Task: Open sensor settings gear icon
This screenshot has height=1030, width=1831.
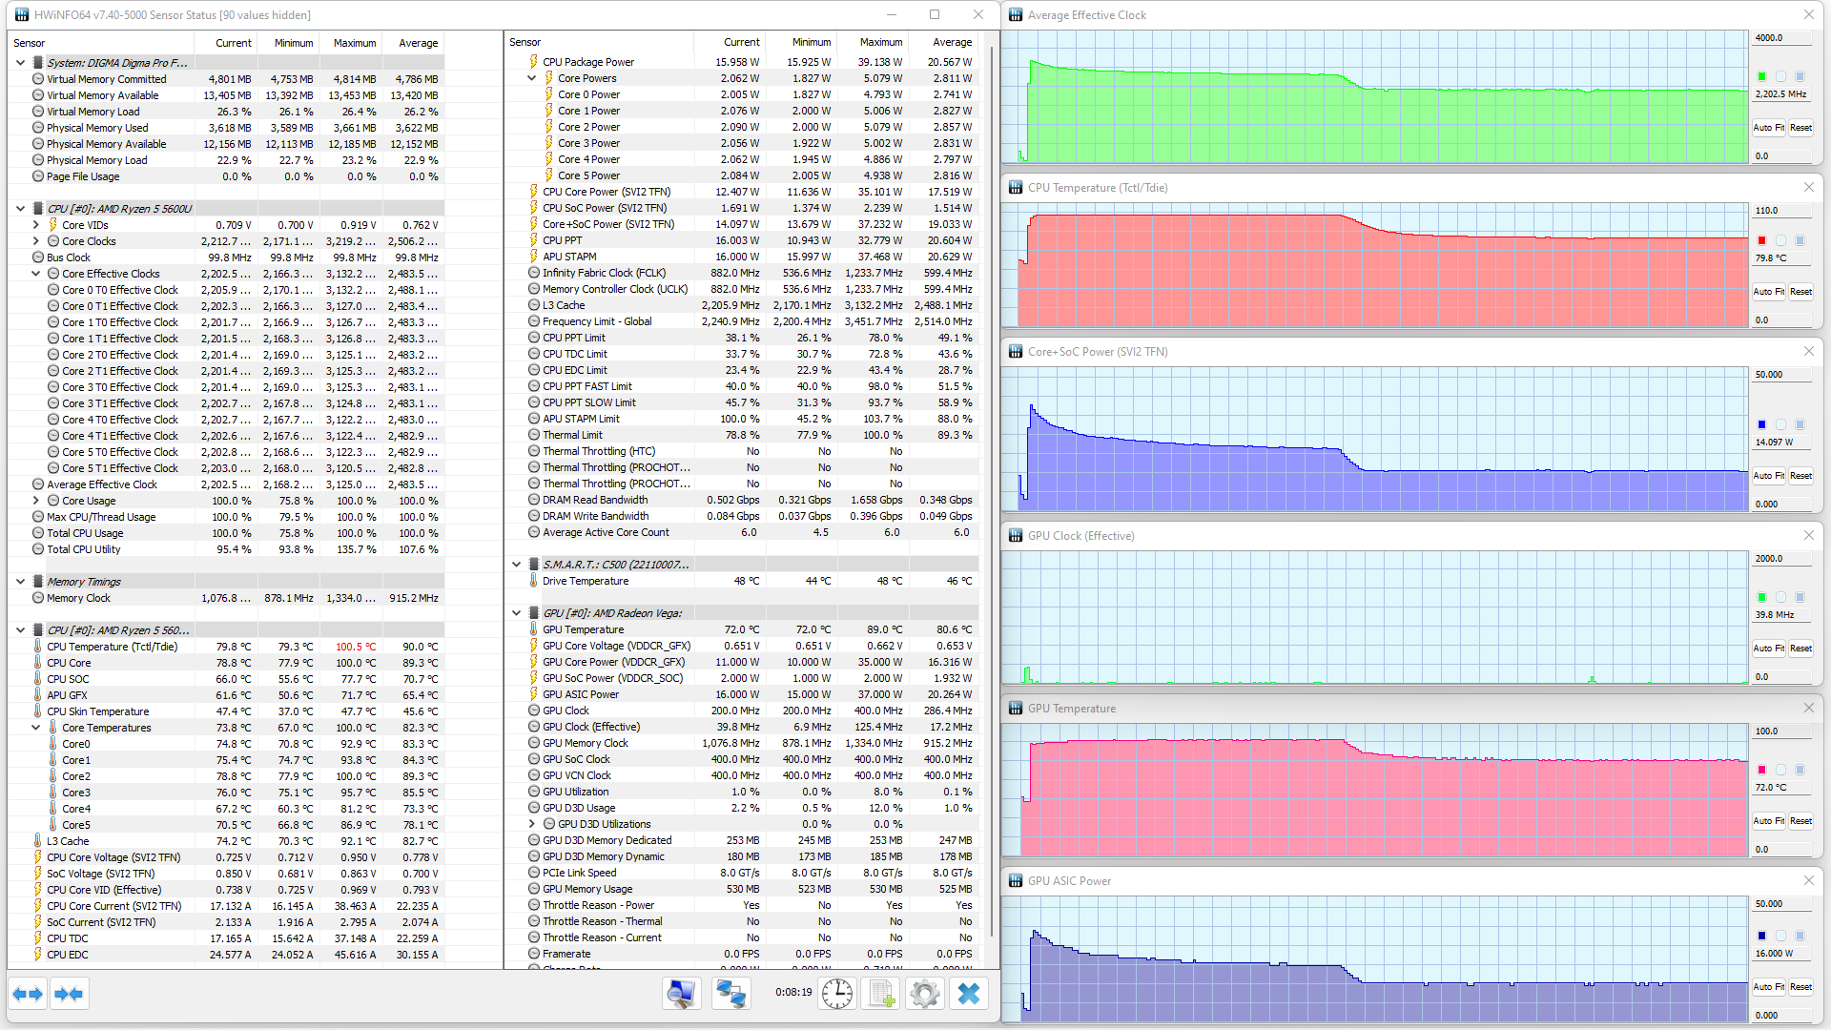Action: [x=924, y=994]
